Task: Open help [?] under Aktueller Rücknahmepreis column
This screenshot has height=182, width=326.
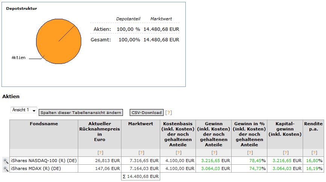Action: [100, 153]
